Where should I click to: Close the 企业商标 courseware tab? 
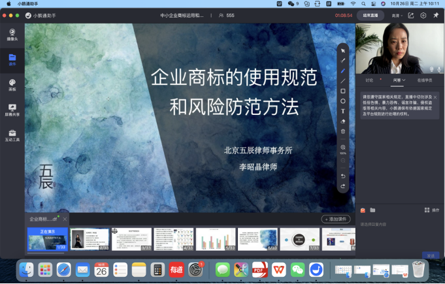click(x=65, y=219)
